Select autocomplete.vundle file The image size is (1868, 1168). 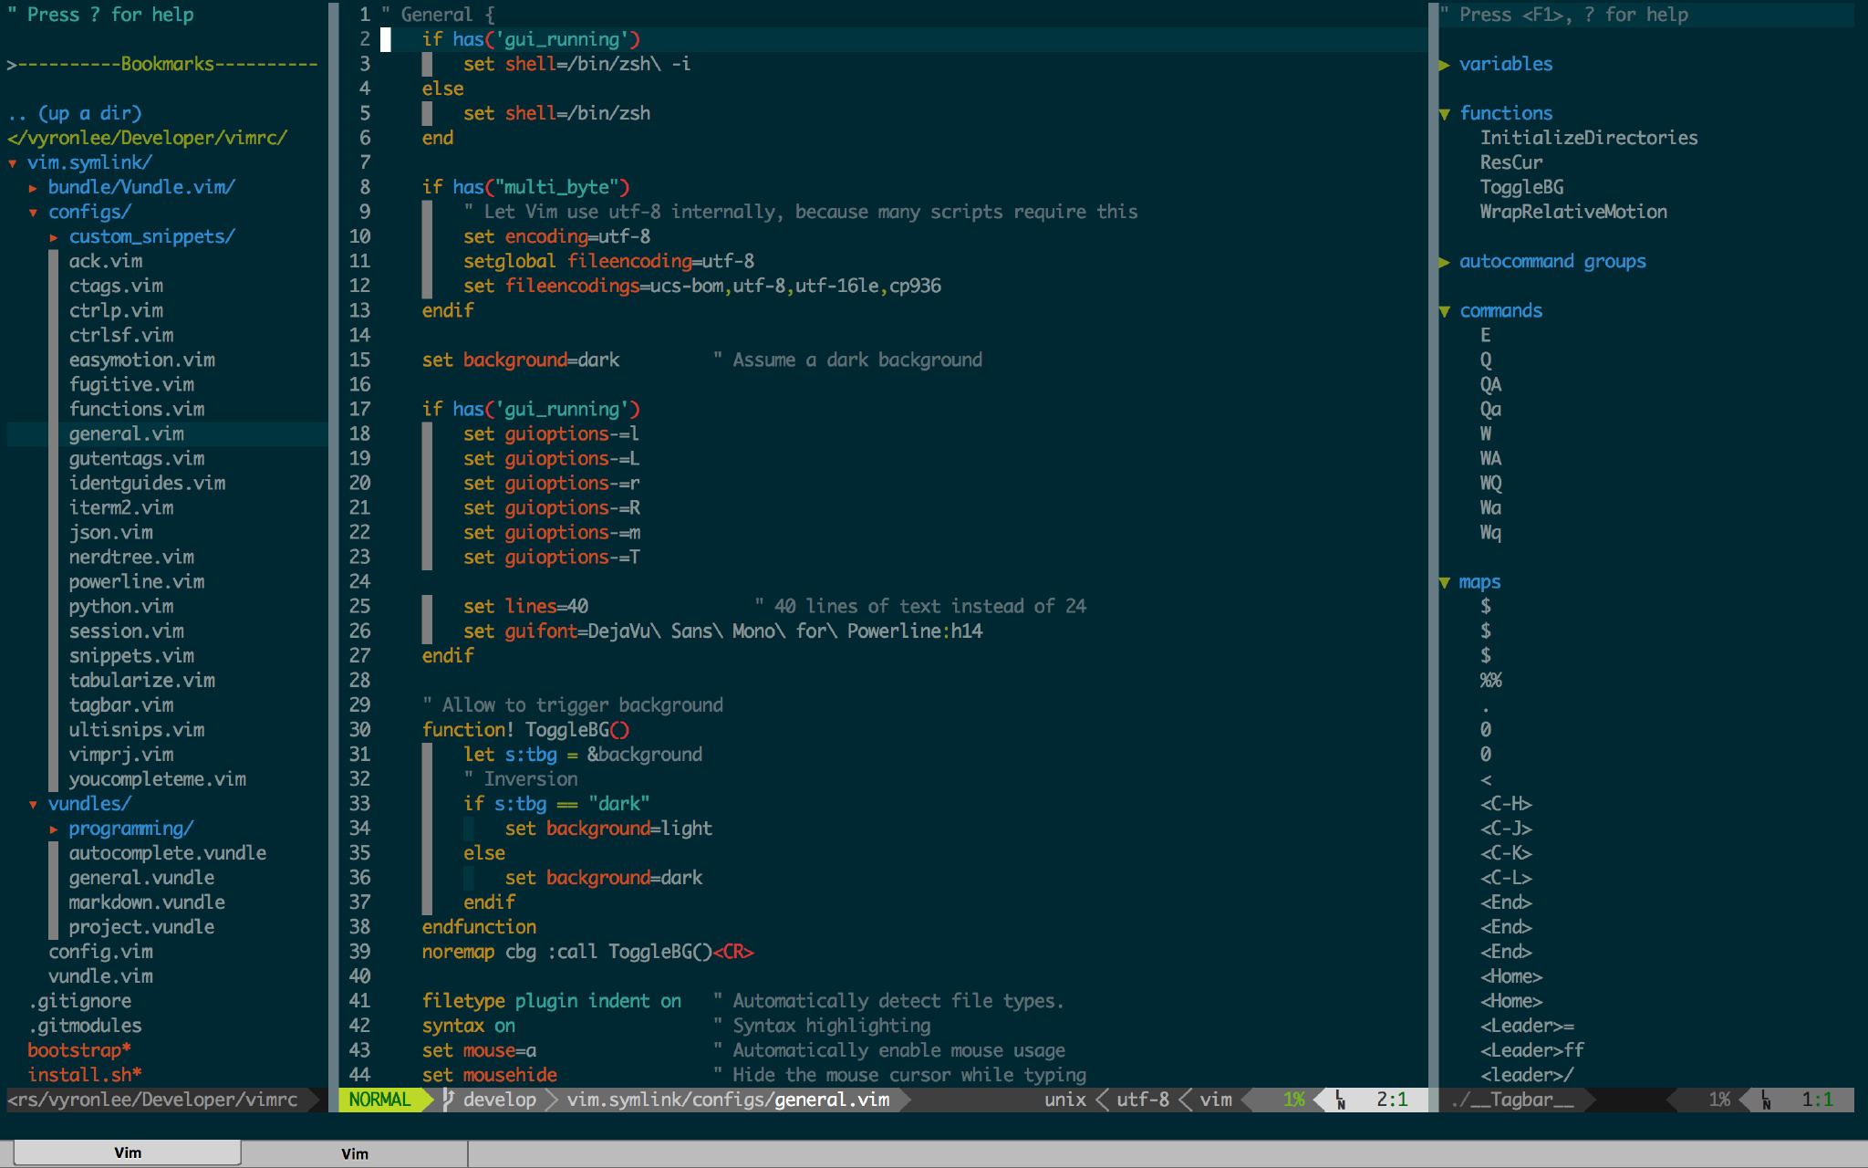tap(168, 853)
